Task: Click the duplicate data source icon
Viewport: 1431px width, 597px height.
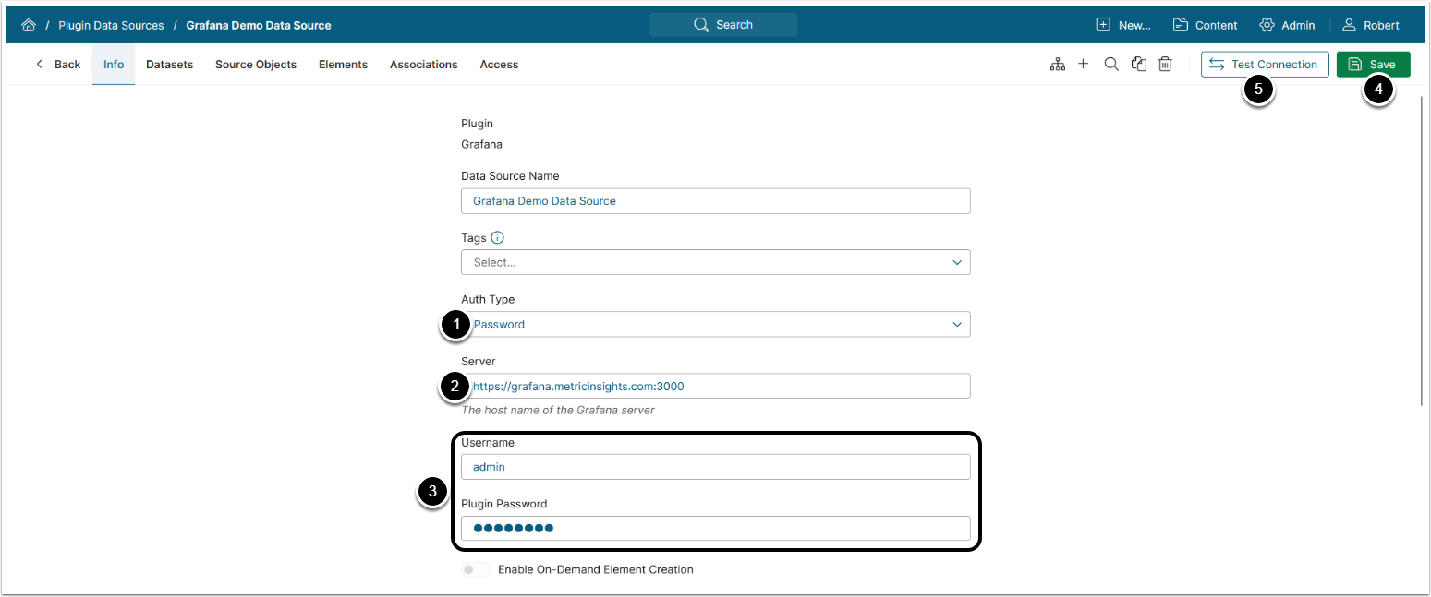Action: (x=1139, y=65)
